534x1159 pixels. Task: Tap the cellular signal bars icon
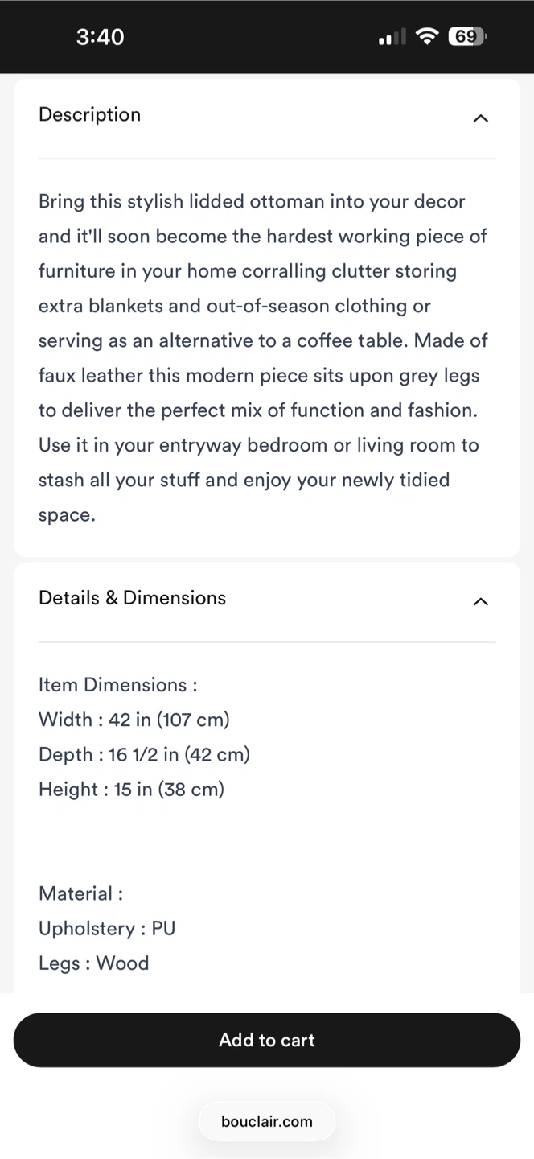coord(392,38)
